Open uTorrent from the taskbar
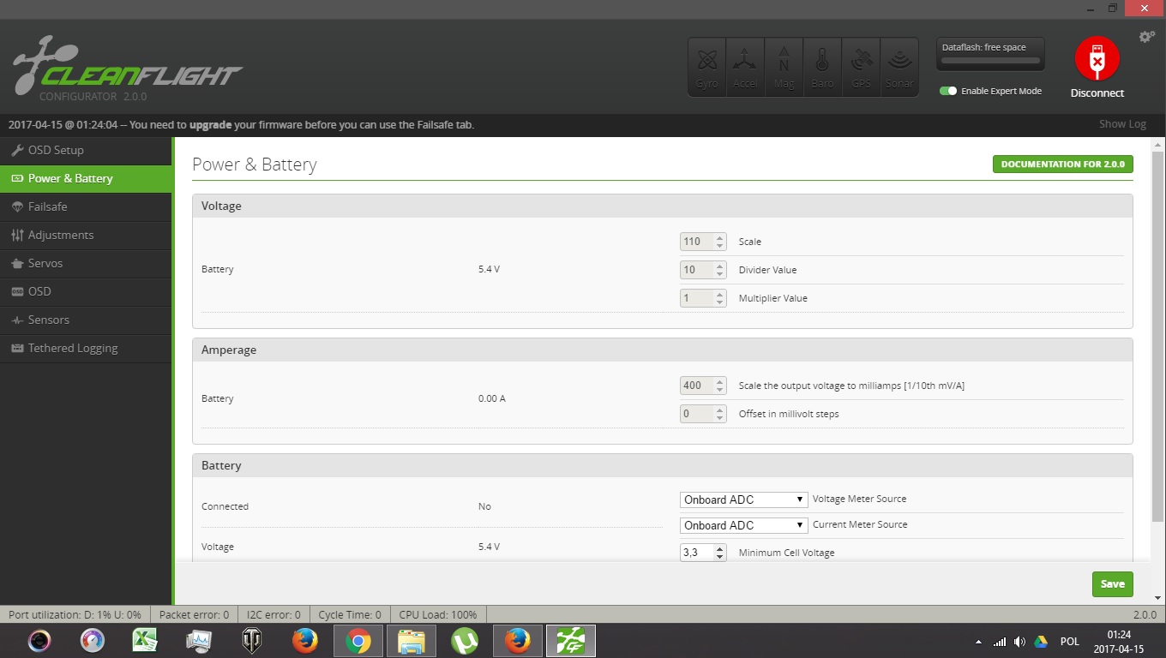1166x658 pixels. click(x=465, y=641)
